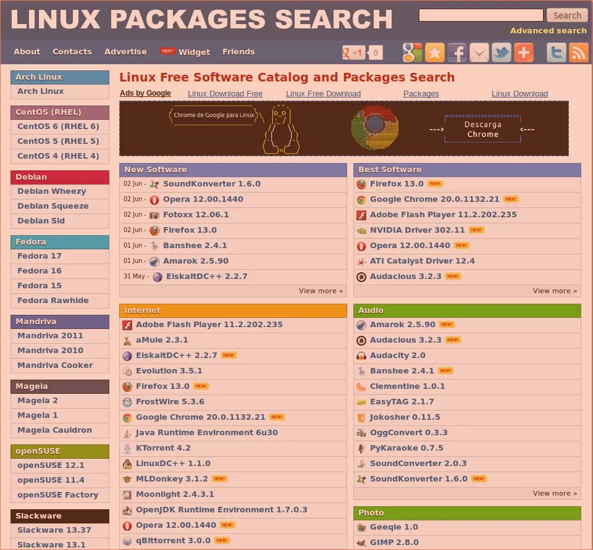Open the Internet category header
The image size is (593, 550).
click(233, 310)
